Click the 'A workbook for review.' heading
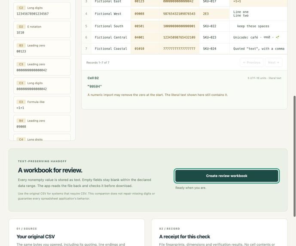The width and height of the screenshot is (296, 246). 50,170
